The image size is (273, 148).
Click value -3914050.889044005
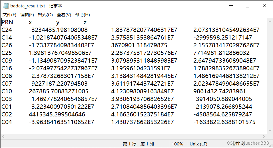click(x=223, y=99)
